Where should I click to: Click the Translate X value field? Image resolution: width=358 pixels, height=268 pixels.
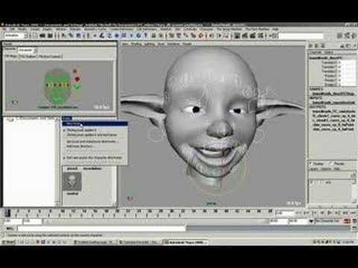(x=348, y=63)
